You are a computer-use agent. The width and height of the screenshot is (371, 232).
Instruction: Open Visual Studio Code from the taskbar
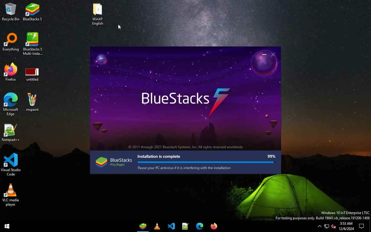coord(171,226)
